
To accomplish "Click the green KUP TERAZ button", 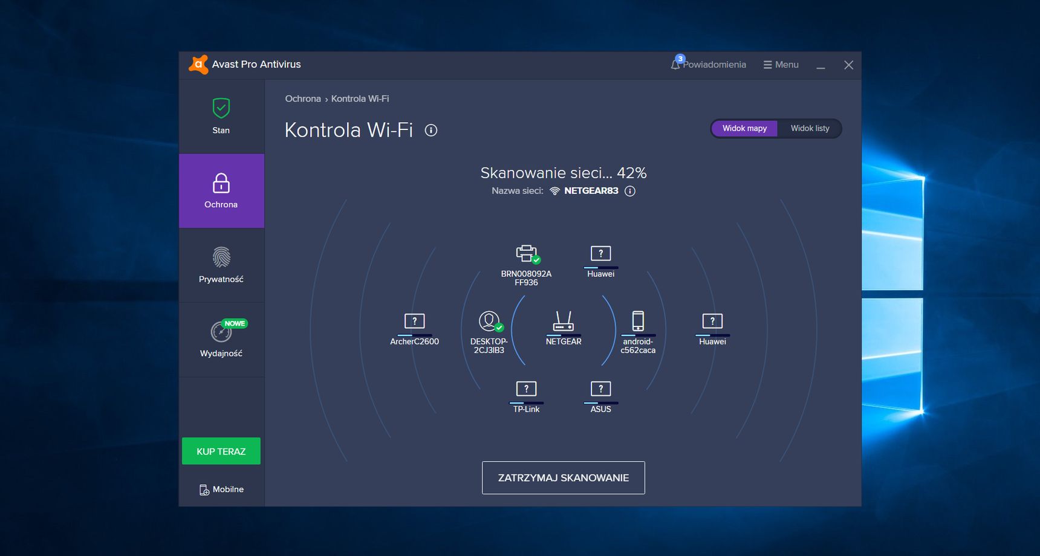I will point(221,451).
